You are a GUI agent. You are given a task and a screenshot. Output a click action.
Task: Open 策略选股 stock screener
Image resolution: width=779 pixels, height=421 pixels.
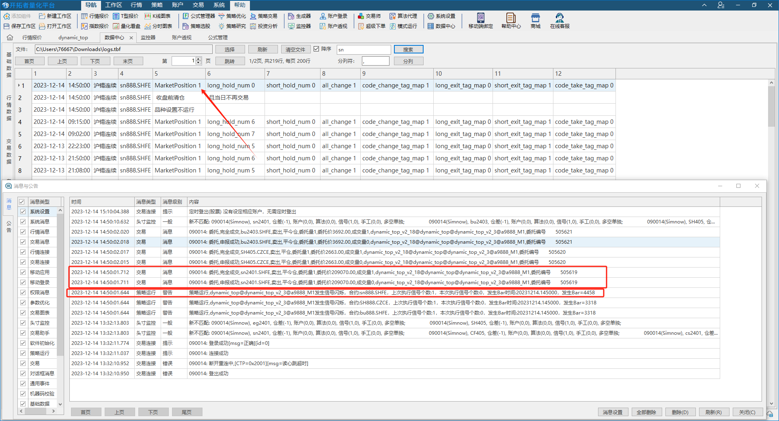pos(196,26)
